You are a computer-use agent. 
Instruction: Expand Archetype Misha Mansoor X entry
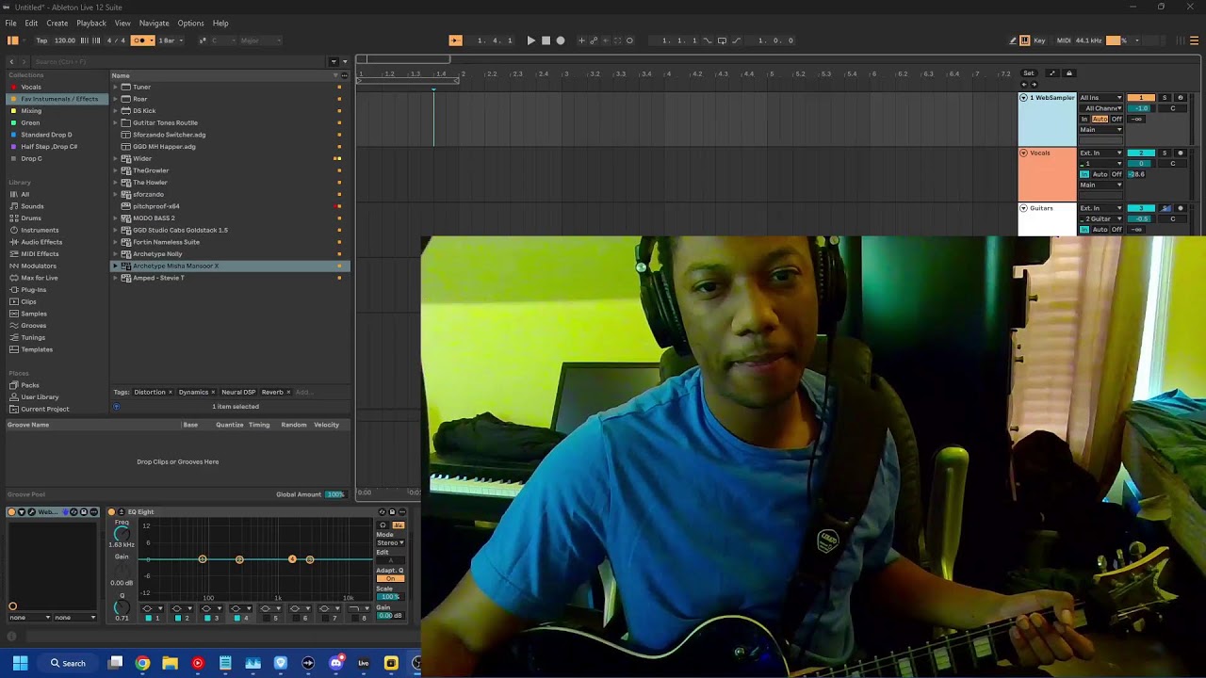tap(116, 266)
